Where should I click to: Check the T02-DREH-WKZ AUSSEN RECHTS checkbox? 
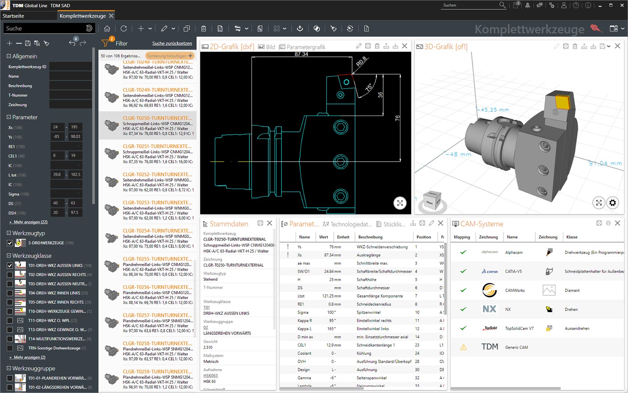pyautogui.click(x=10, y=275)
